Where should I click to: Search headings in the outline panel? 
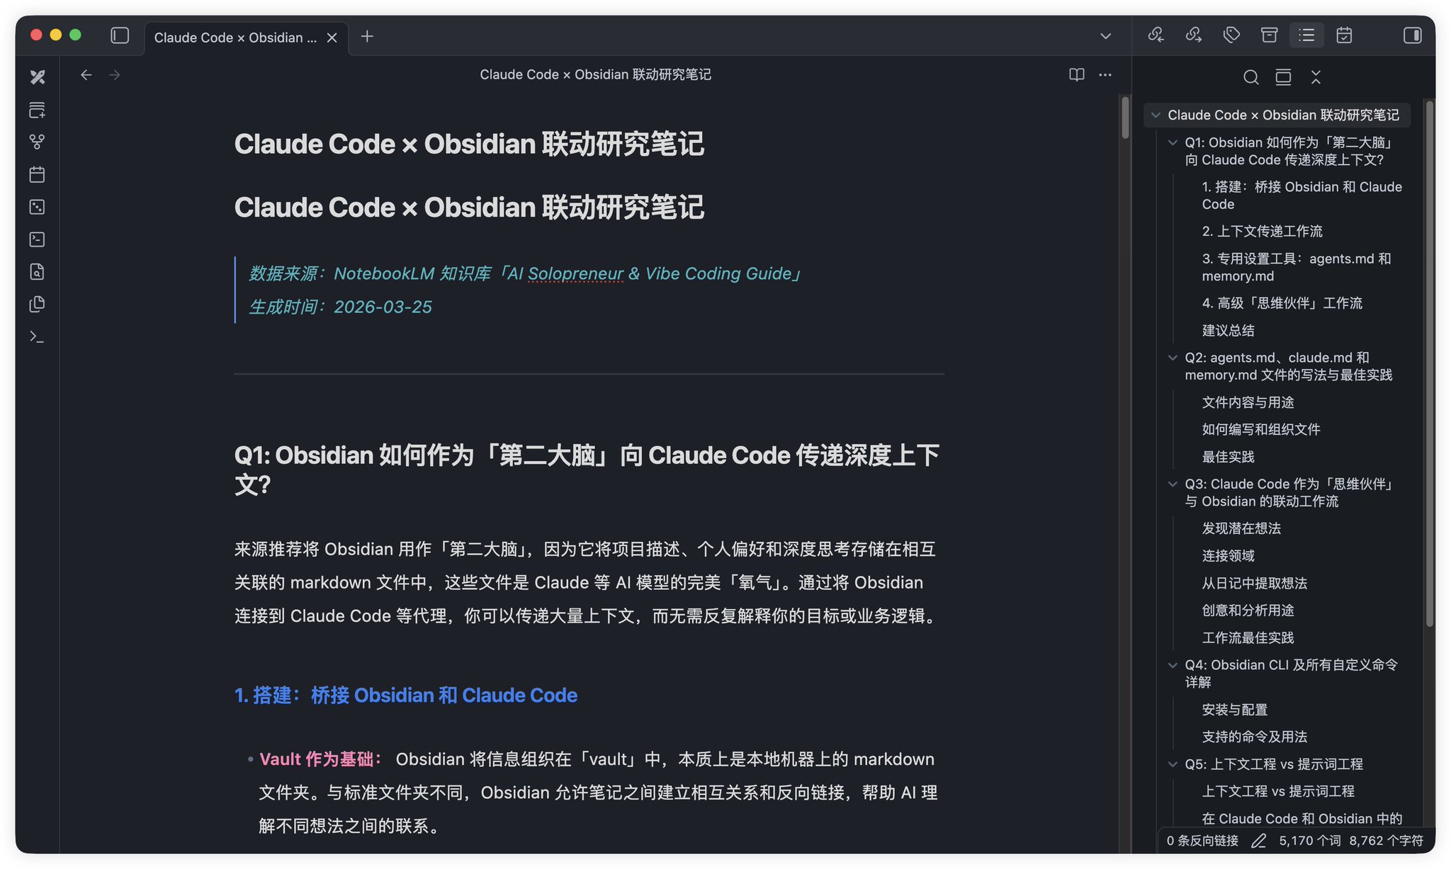1251,77
